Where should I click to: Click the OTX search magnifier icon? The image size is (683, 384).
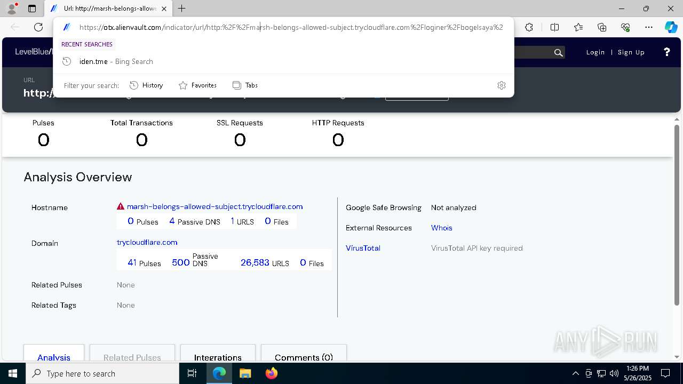click(558, 52)
